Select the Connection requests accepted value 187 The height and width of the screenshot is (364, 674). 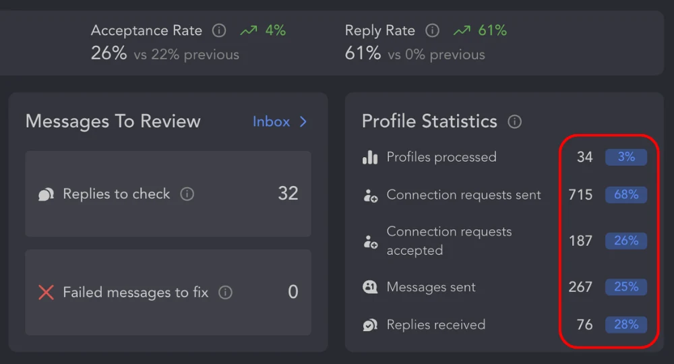pos(581,241)
